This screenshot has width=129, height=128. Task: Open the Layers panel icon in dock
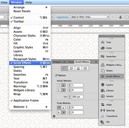click(x=102, y=85)
